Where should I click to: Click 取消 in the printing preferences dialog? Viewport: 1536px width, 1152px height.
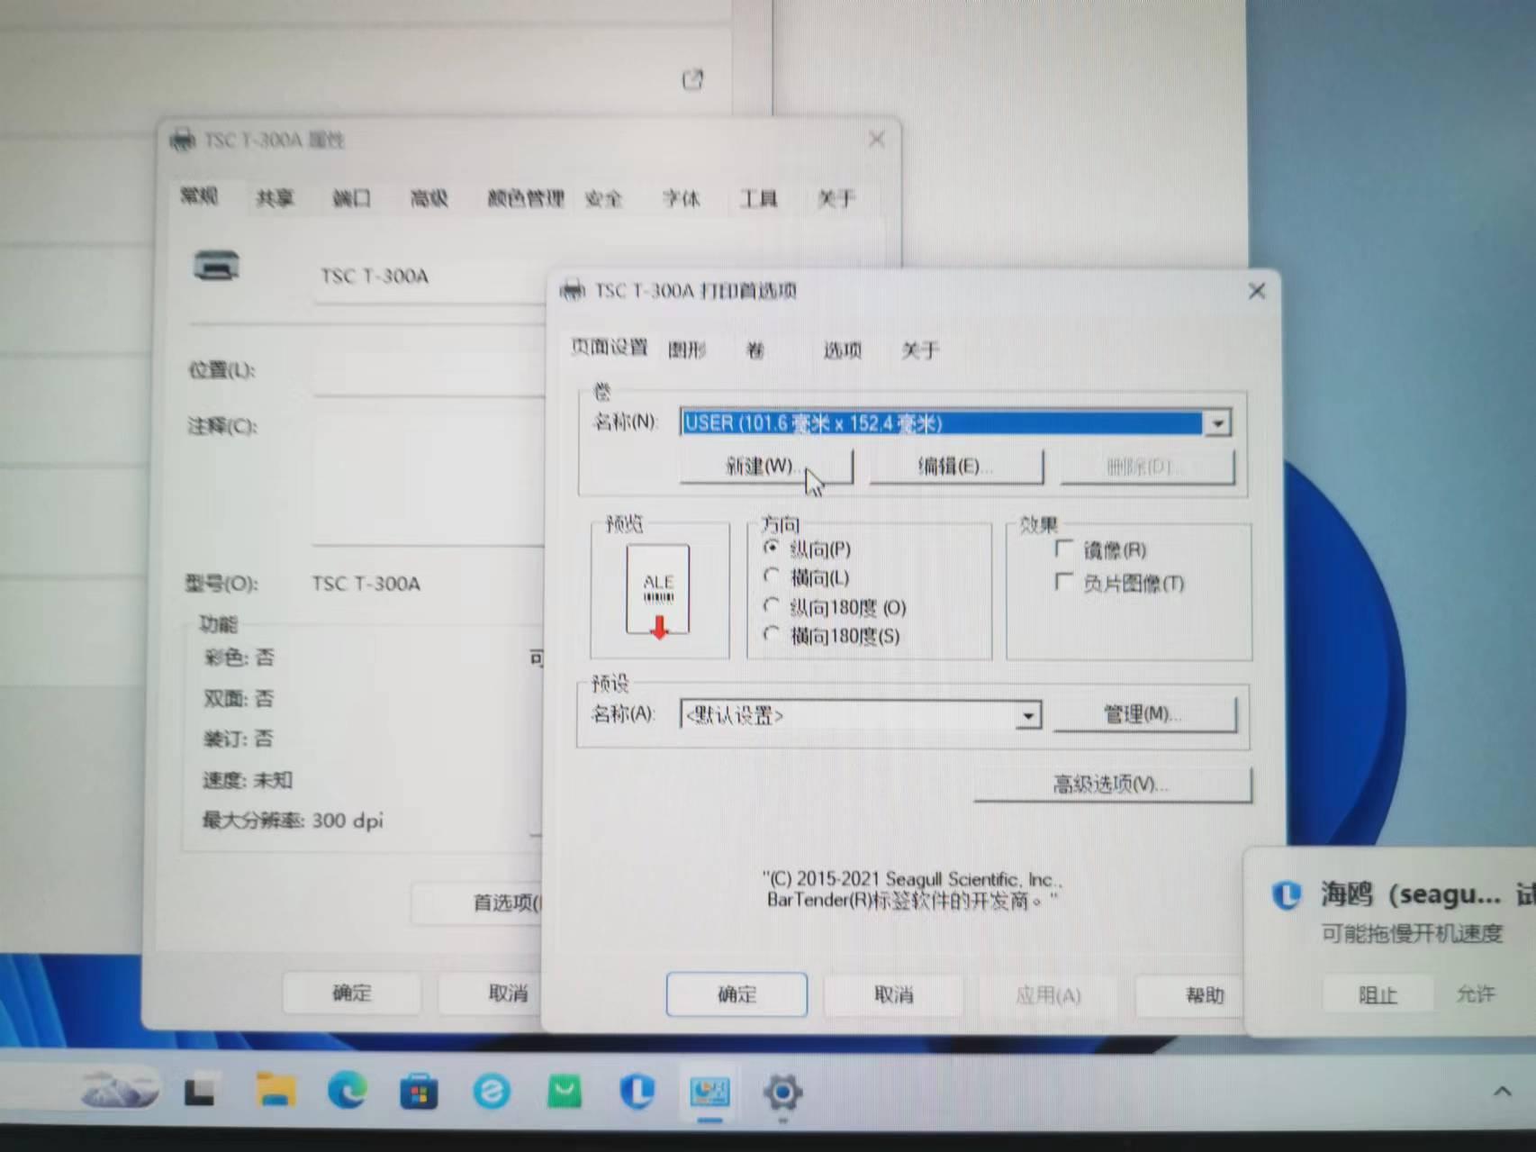893,994
